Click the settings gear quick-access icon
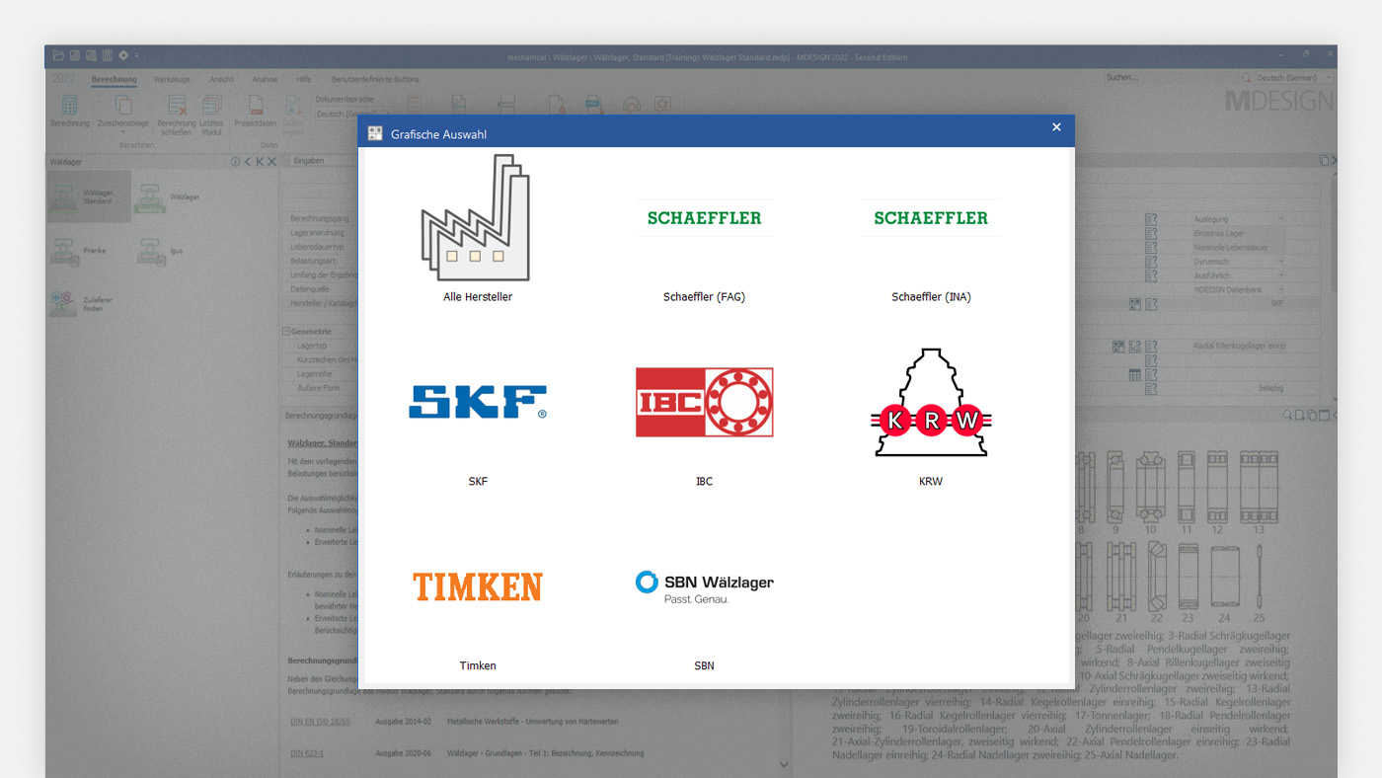Image resolution: width=1382 pixels, height=778 pixels. (x=123, y=55)
